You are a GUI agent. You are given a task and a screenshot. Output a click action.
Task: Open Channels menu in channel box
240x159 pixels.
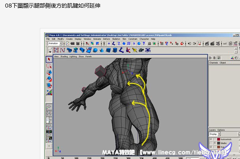[x=213, y=62]
